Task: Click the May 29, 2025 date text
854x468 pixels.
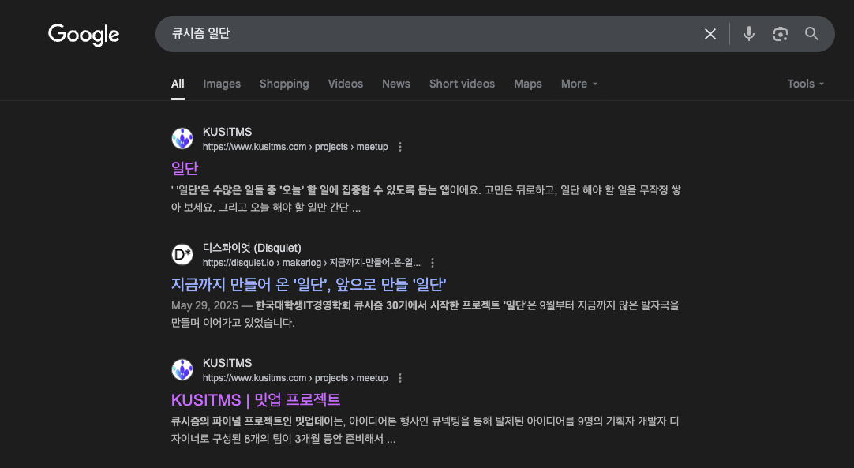Action: click(205, 305)
